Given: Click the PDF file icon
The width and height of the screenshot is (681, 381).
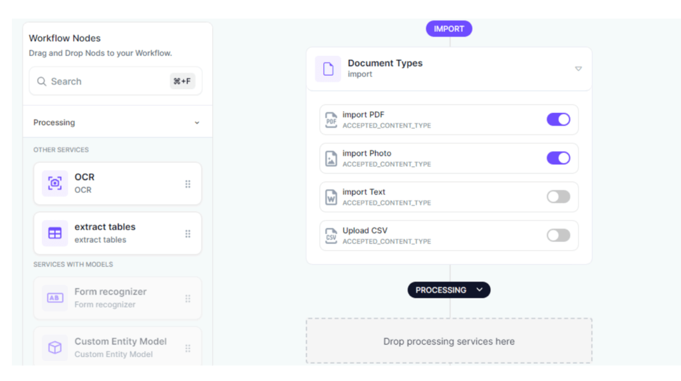Looking at the screenshot, I should pos(331,120).
